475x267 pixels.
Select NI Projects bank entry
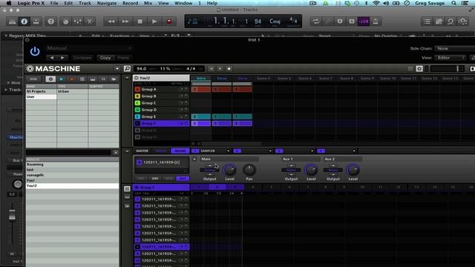point(41,91)
